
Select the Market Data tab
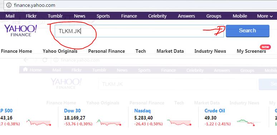[170, 51]
